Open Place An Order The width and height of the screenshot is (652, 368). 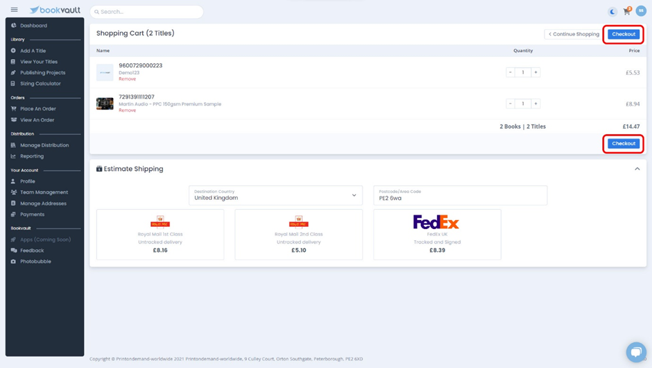tap(38, 108)
